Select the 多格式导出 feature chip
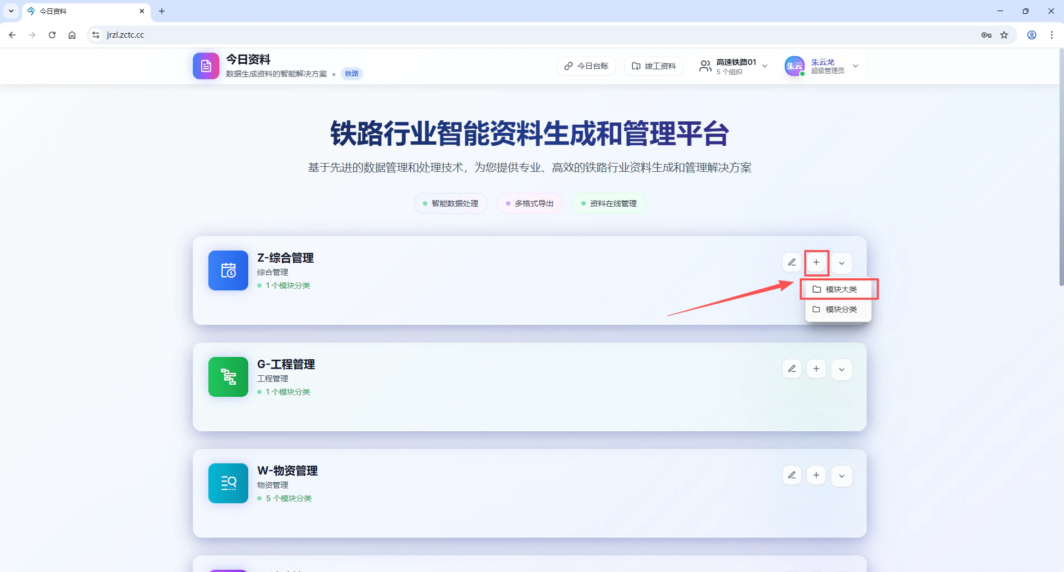Screen dimensions: 1064x572 click(x=529, y=203)
